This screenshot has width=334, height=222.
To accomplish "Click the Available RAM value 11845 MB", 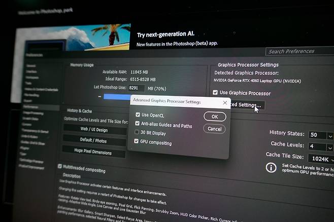I will point(139,72).
